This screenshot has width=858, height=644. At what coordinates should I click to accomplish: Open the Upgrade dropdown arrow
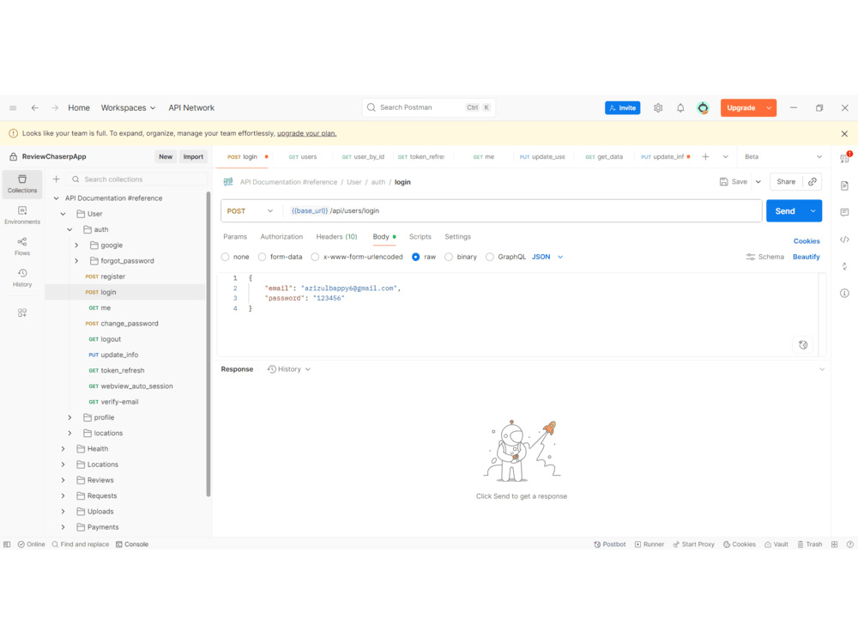(x=769, y=108)
